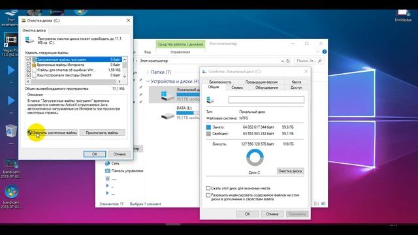Open 'Этот компьютер' desktop icon
The image size is (418, 235).
(x=10, y=18)
